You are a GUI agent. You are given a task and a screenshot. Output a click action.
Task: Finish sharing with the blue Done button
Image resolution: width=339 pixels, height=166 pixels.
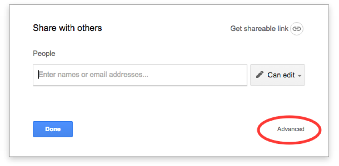coord(53,129)
